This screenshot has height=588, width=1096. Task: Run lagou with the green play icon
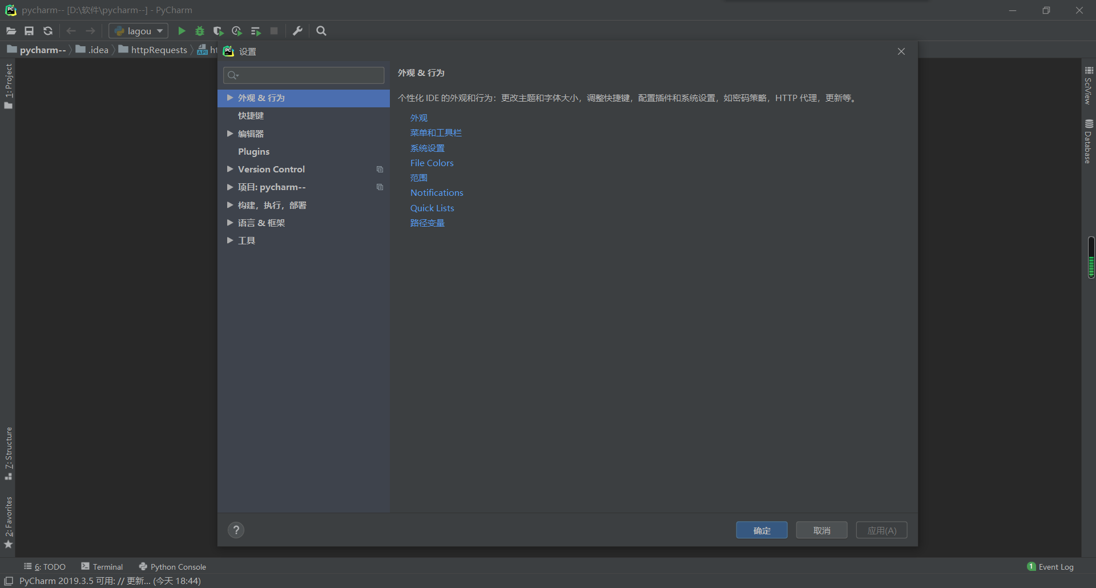click(x=182, y=31)
